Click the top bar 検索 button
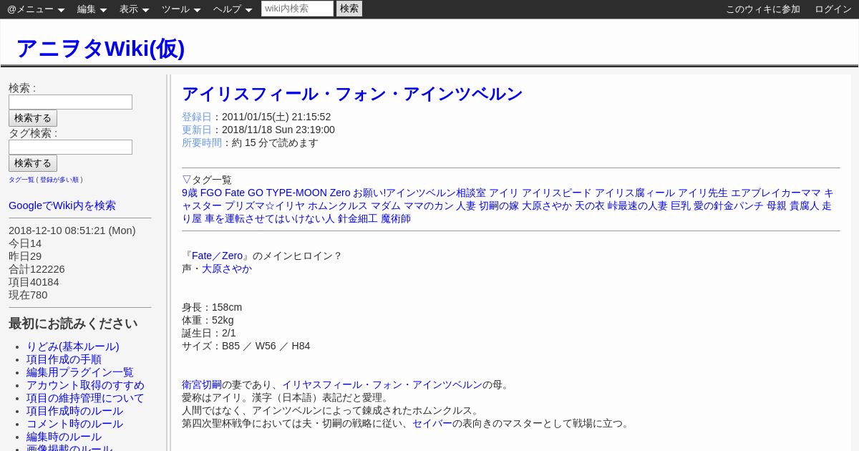Screen dimensions: 859x451 tap(349, 9)
